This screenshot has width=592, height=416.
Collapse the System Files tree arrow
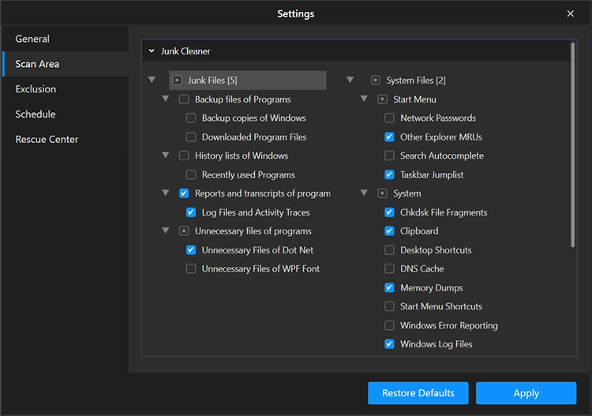click(x=350, y=81)
